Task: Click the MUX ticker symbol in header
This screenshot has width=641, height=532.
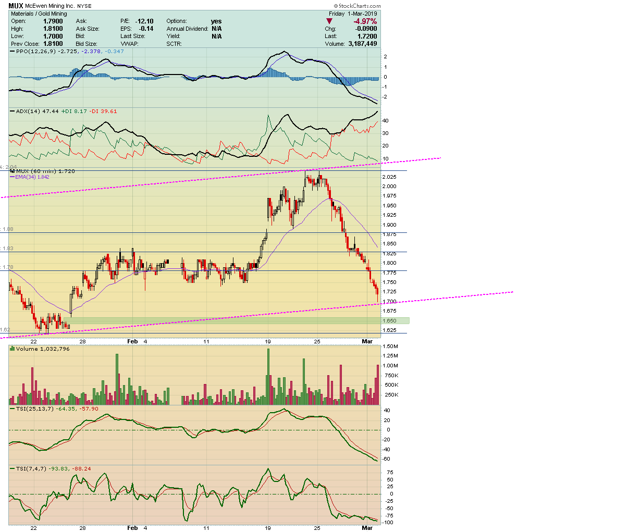Action: point(16,6)
